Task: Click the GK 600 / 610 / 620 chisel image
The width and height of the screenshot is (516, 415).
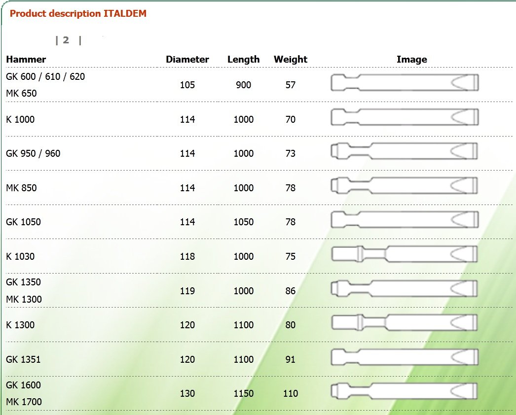Action: tap(405, 82)
